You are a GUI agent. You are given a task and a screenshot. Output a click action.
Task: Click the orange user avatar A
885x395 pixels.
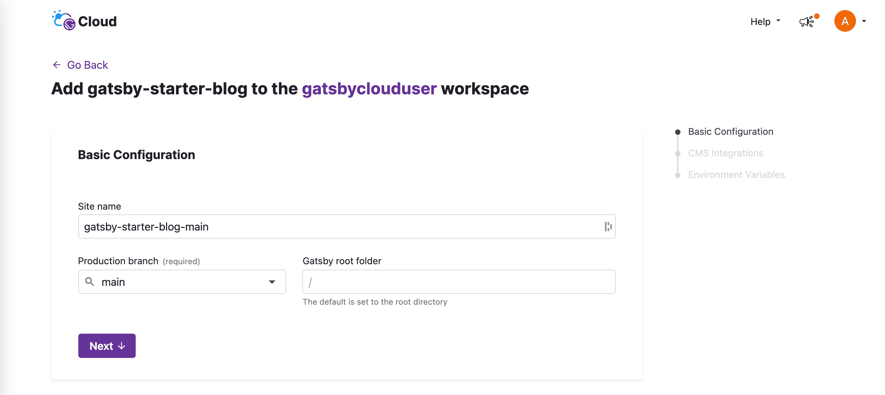[844, 21]
